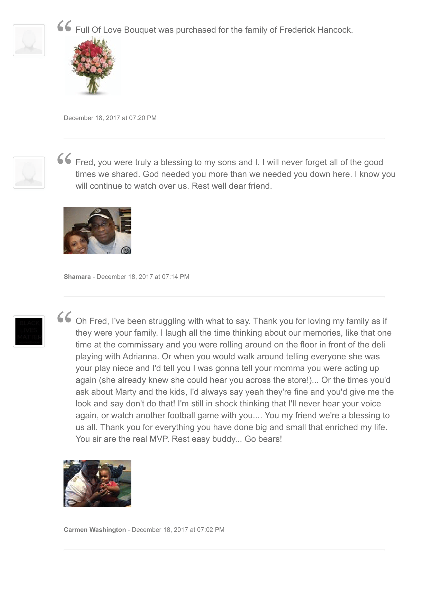
Task: Click the quote mark icon before "Oh Fred"
Action: click(x=64, y=317)
